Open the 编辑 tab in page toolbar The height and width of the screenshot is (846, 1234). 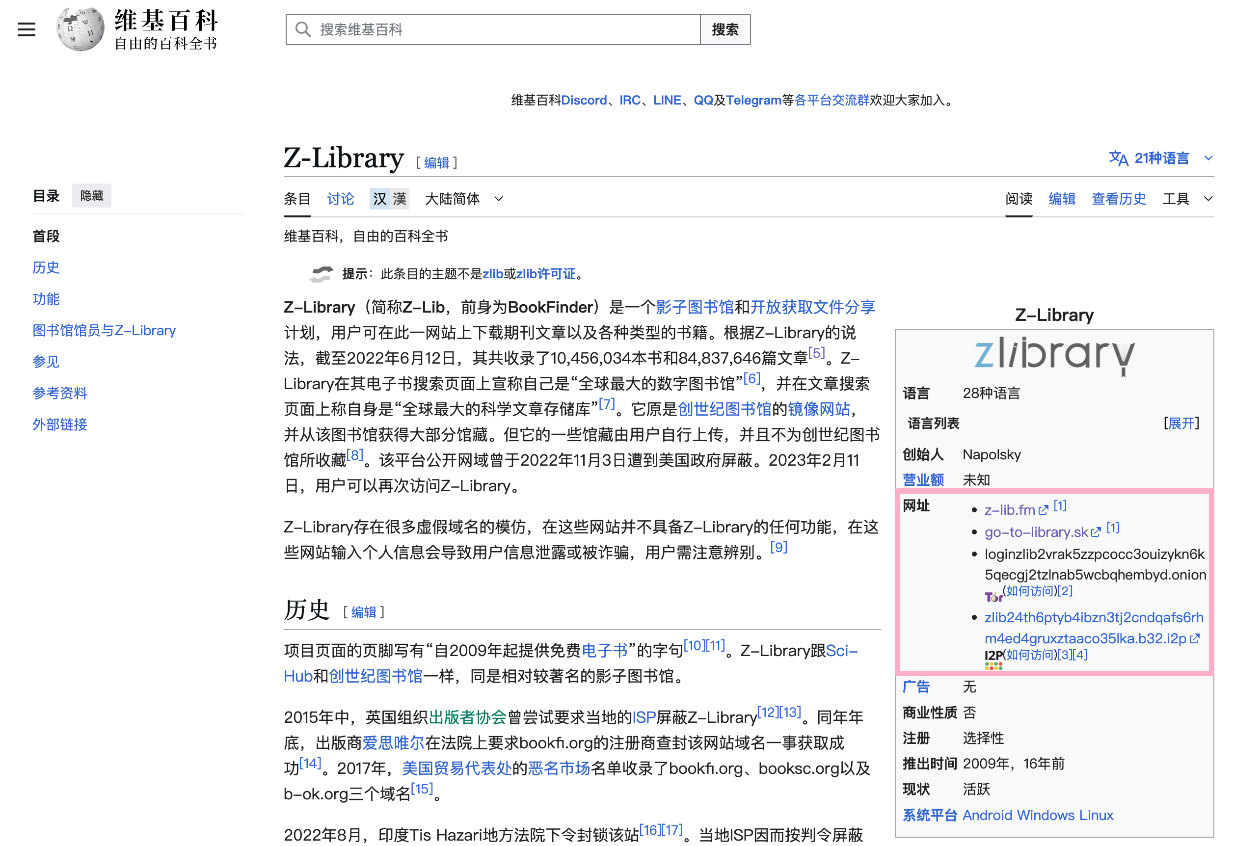pos(1062,199)
